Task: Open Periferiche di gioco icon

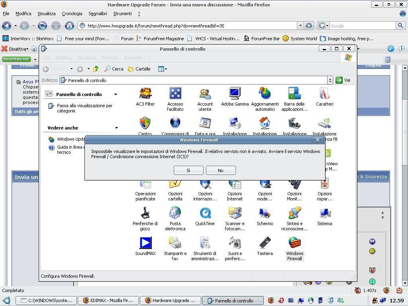Action: point(145,219)
